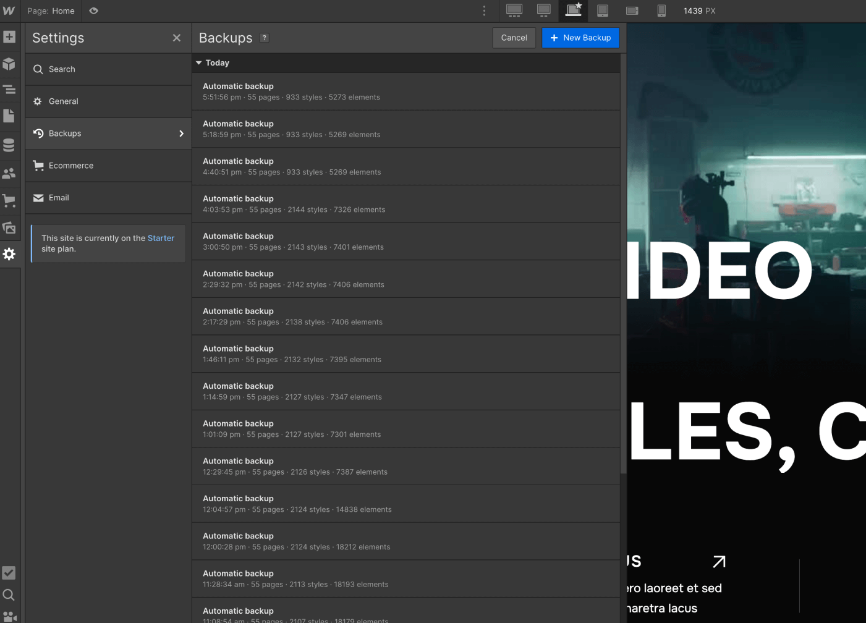Open the Page: Home selector
The image size is (866, 623).
(x=51, y=11)
